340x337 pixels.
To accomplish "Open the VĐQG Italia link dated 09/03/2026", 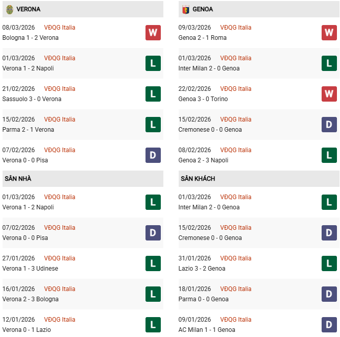I will 235,28.
